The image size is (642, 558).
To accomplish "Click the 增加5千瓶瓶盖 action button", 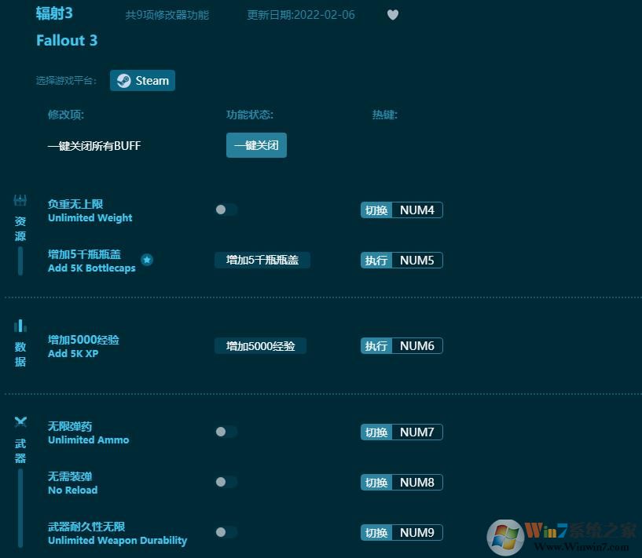I will tap(262, 260).
